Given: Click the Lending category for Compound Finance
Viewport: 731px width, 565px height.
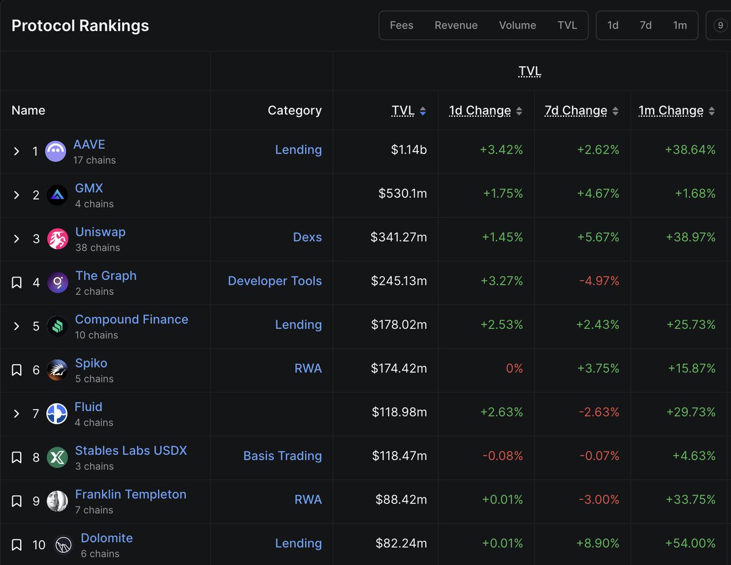Looking at the screenshot, I should (x=298, y=325).
